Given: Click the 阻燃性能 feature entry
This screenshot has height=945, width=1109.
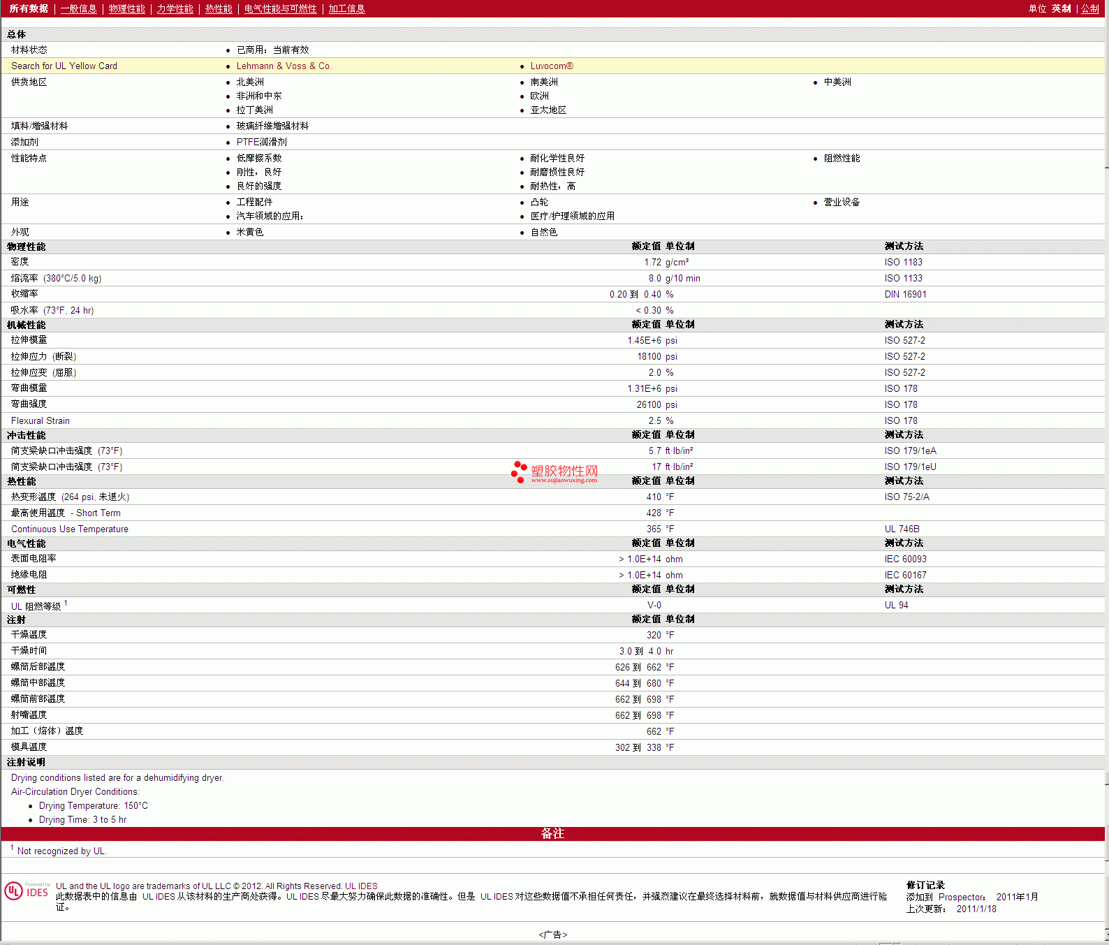Looking at the screenshot, I should tap(842, 158).
